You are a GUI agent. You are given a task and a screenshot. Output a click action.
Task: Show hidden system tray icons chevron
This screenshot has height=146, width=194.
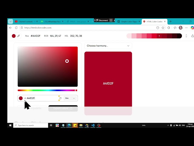point(168,125)
